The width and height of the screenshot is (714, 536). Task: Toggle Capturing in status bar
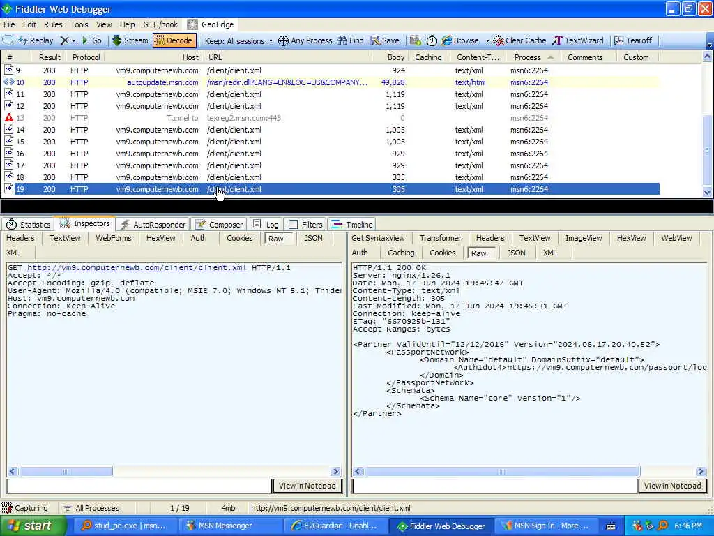25,508
